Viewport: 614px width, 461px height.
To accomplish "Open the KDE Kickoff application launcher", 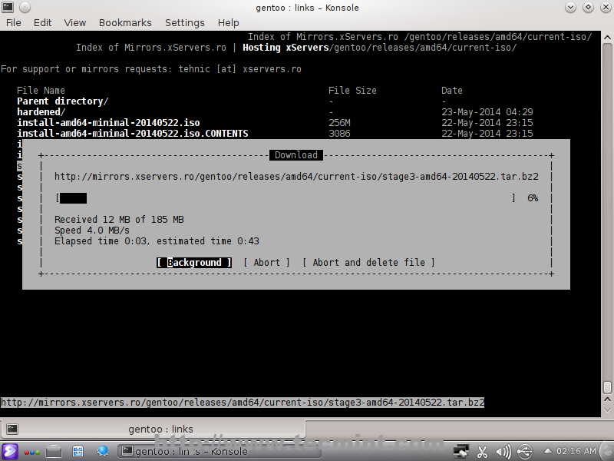I will tap(10, 451).
